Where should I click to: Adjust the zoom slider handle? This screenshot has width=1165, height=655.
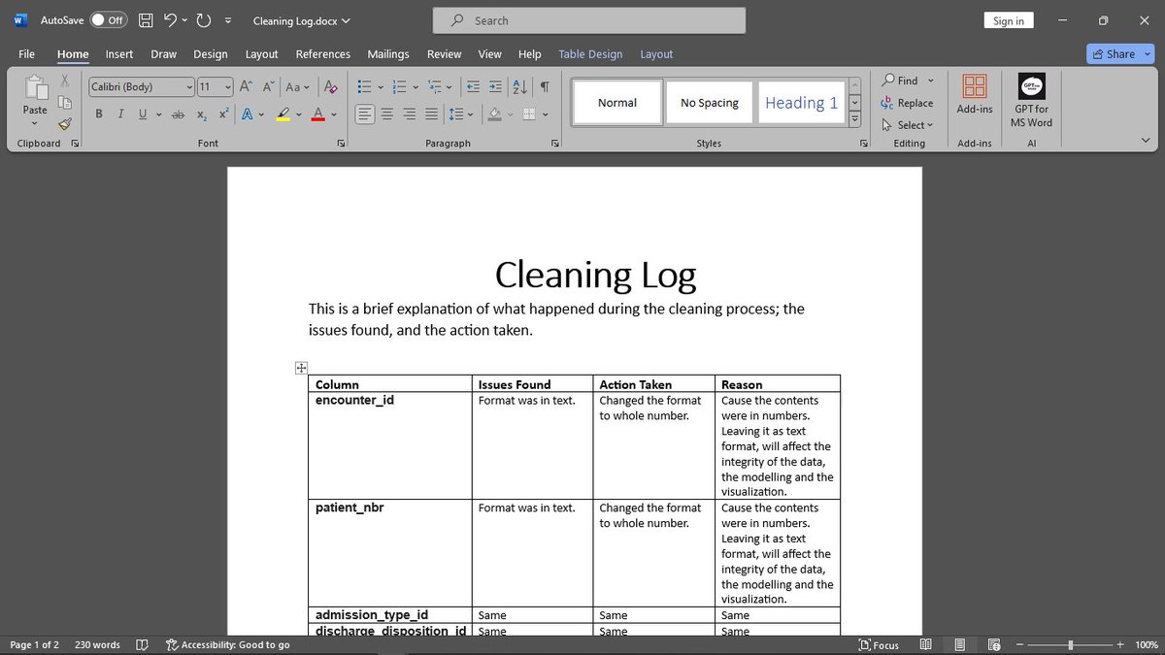(x=1071, y=644)
